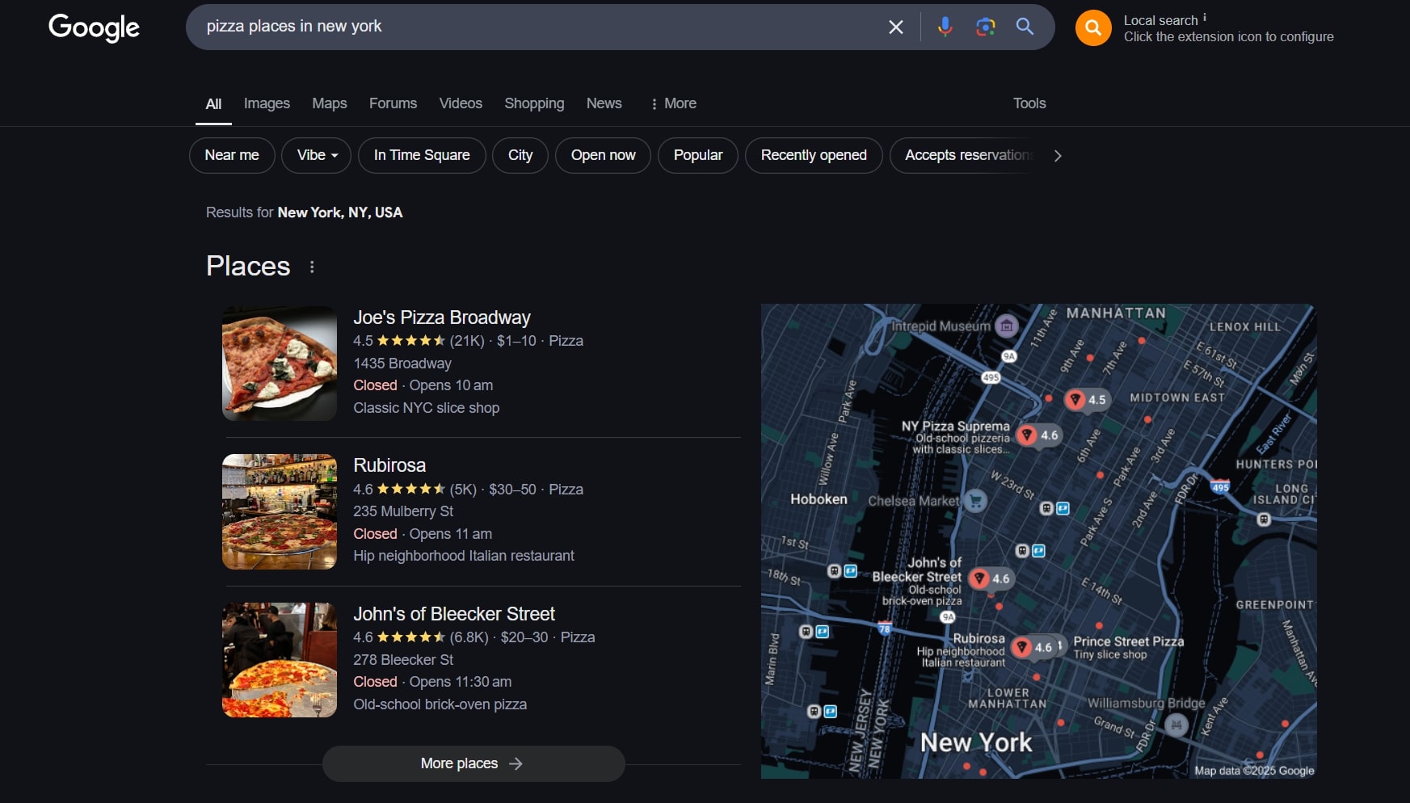1410x803 pixels.
Task: Click the Chelsea Market shopping cart marker
Action: pos(976,501)
